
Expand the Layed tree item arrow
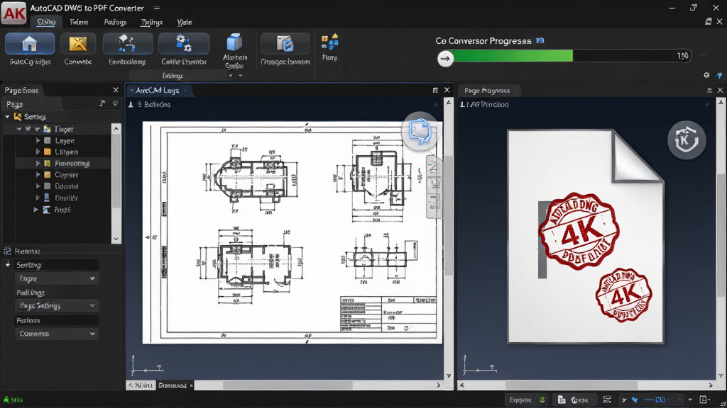(x=38, y=140)
